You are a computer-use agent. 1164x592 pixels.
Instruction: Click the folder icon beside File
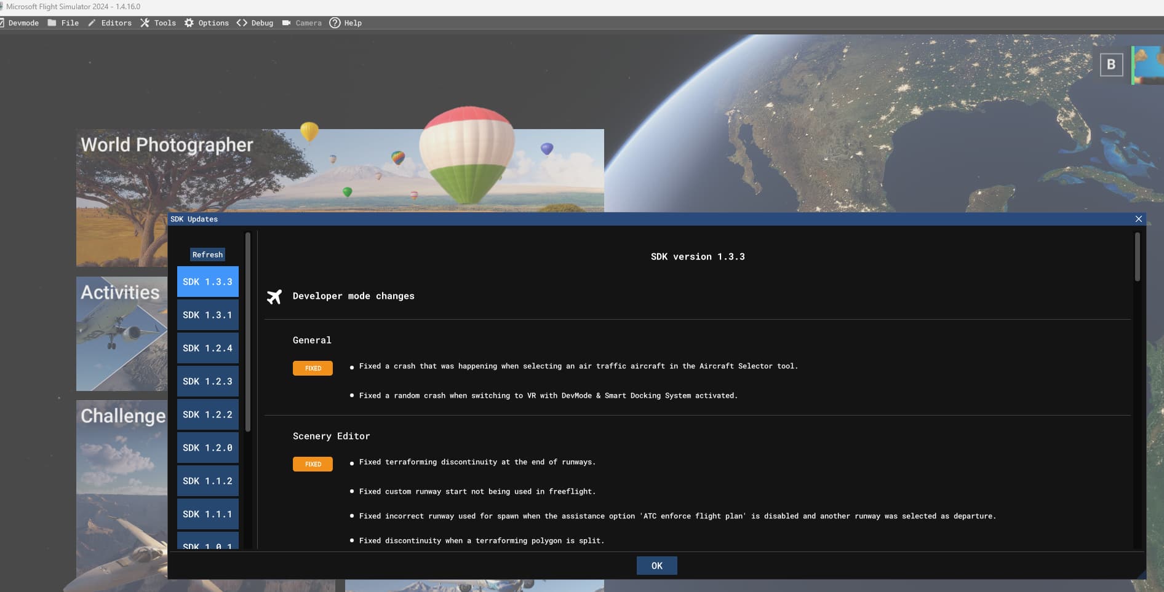coord(52,23)
